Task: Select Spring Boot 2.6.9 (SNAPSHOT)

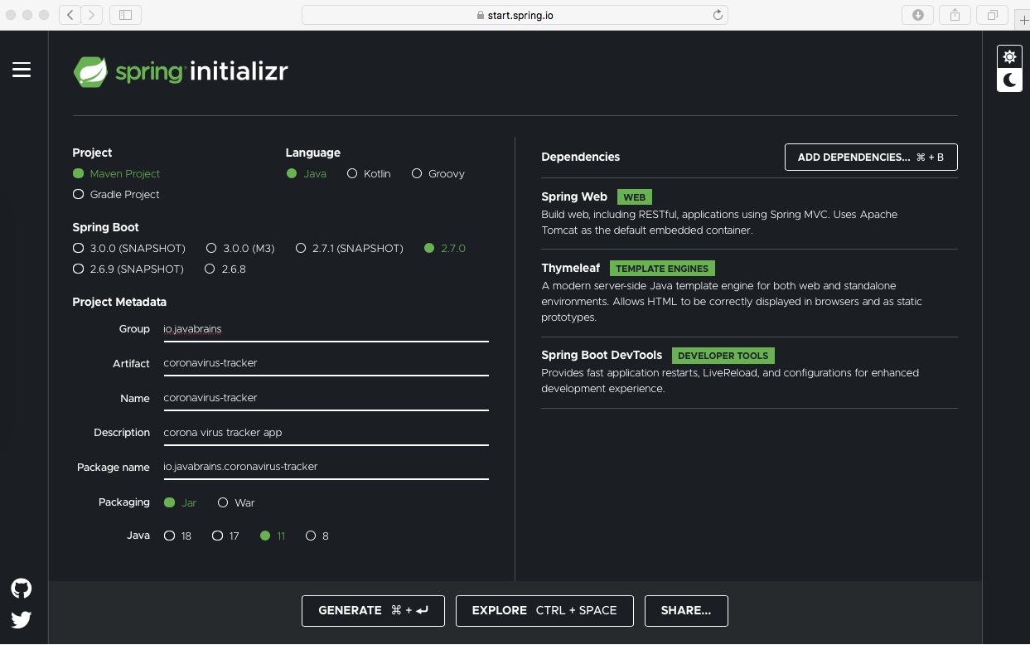Action: tap(128, 269)
